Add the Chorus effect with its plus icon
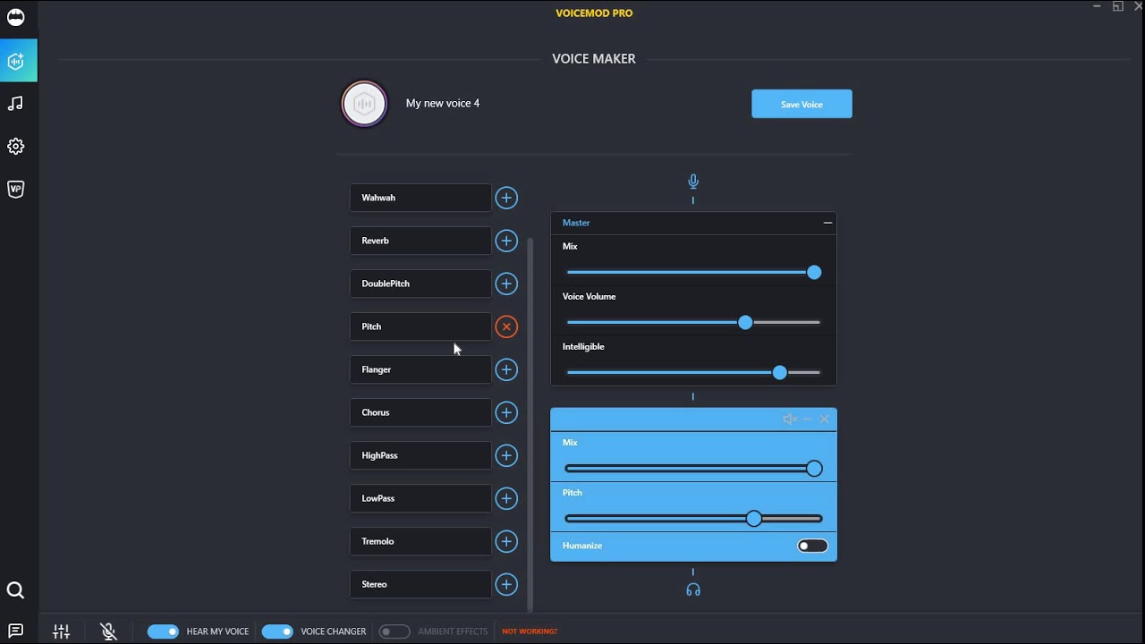The image size is (1145, 644). pyautogui.click(x=506, y=412)
